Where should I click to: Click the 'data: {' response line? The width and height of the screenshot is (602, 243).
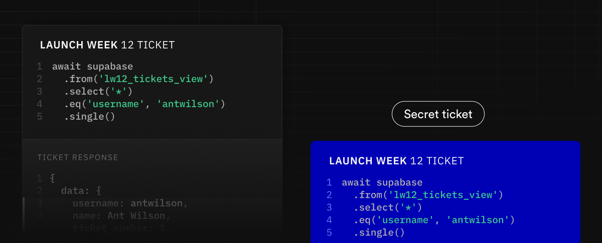pos(81,191)
